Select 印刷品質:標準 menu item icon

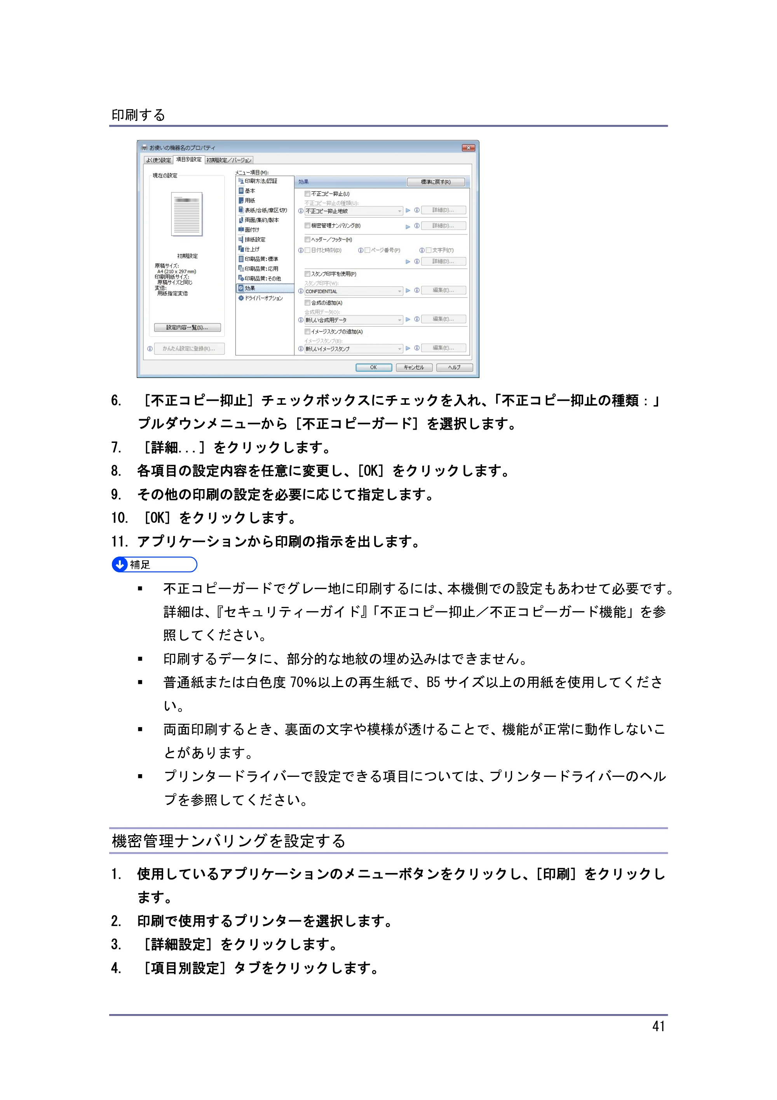tap(241, 259)
